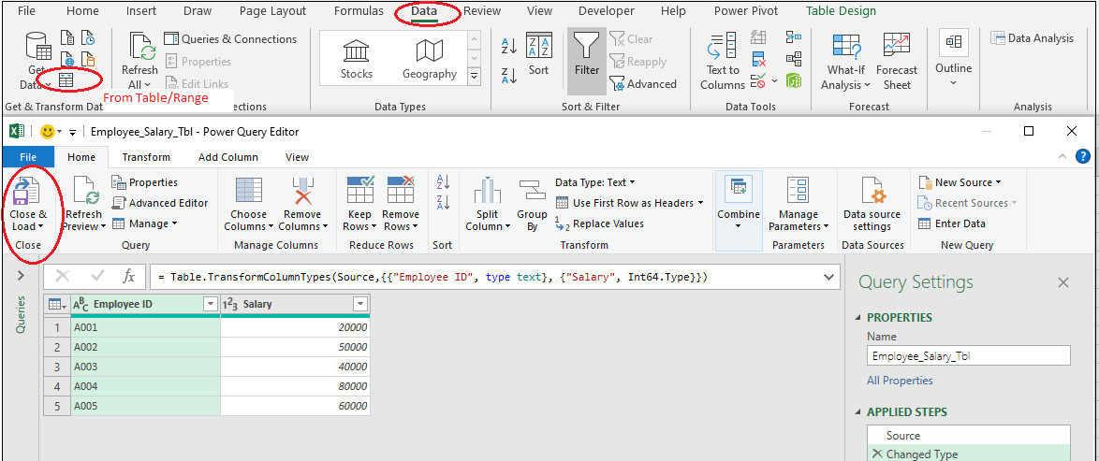
Task: Click From Table/Range icon in Excel ribbon
Action: tap(66, 81)
